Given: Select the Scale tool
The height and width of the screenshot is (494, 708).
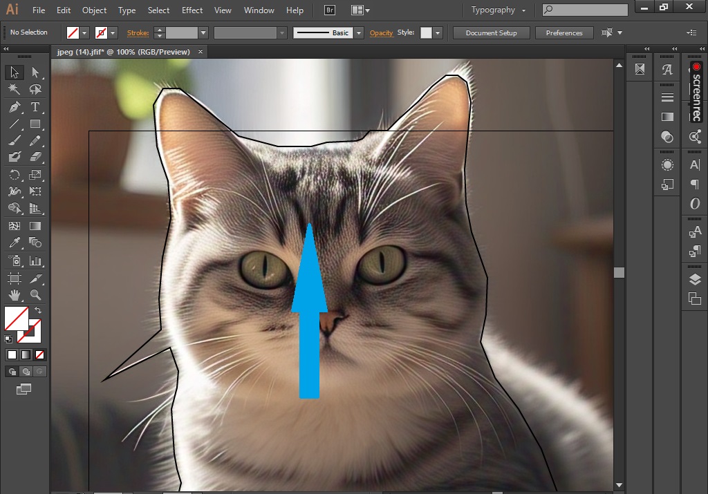Looking at the screenshot, I should click(35, 175).
